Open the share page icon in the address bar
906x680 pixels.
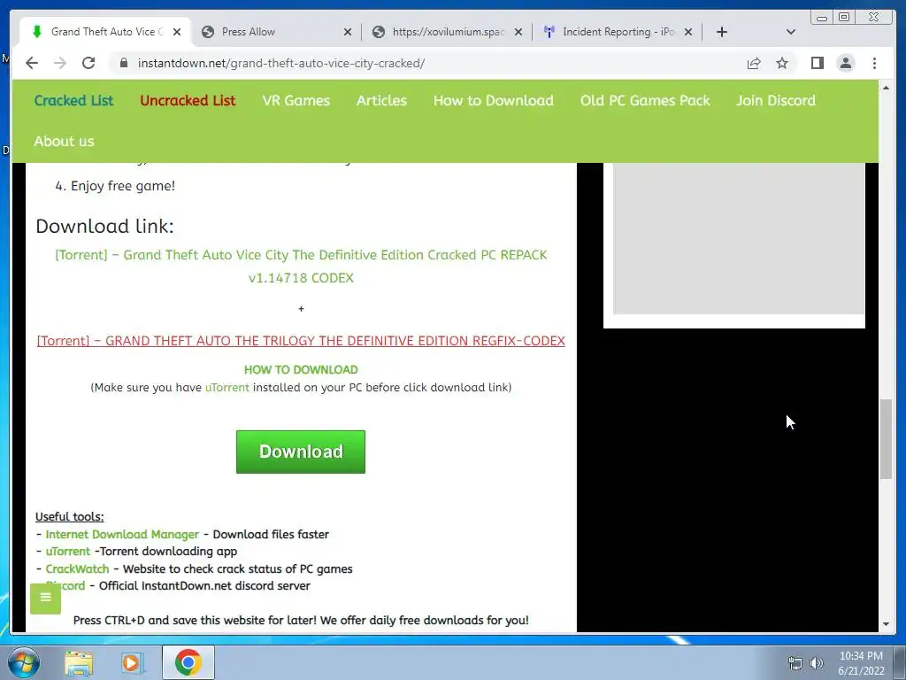point(754,63)
